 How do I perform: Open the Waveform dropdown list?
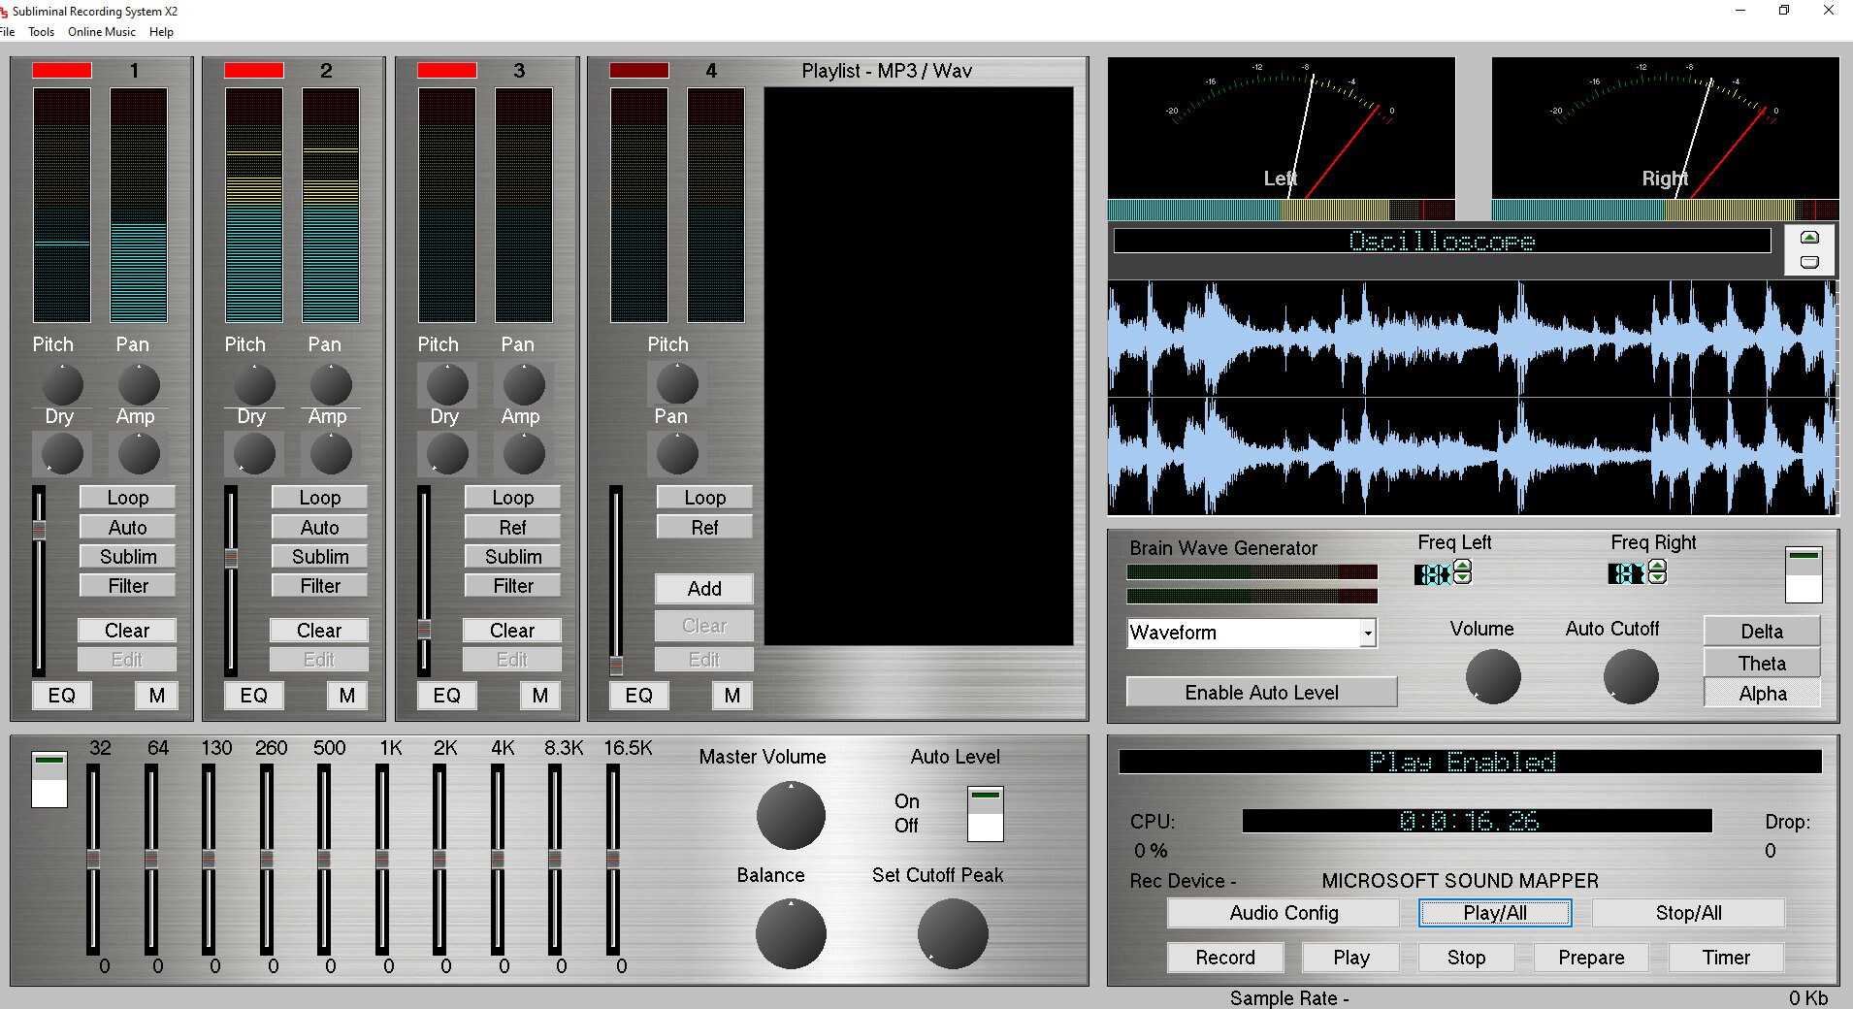pyautogui.click(x=1367, y=633)
